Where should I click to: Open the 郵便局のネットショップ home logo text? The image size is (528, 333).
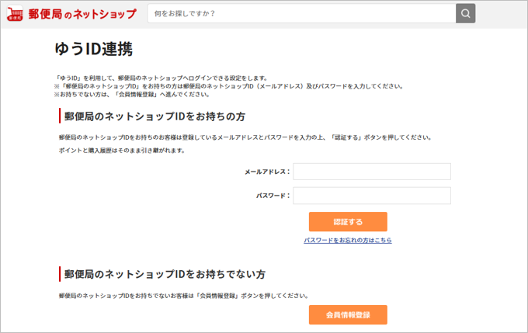(82, 14)
